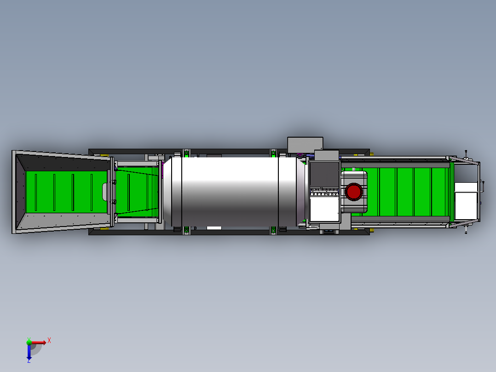
Task: Select the red circular motor cap
Action: [x=354, y=192]
